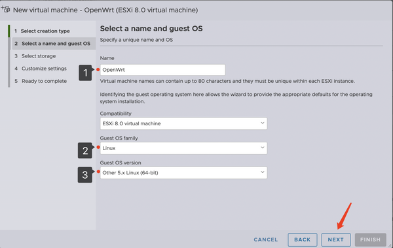Viewport: 393px width, 248px height.
Task: Open the ESXi 8.0 virtual machine compatibility dropdown
Action: pos(183,123)
